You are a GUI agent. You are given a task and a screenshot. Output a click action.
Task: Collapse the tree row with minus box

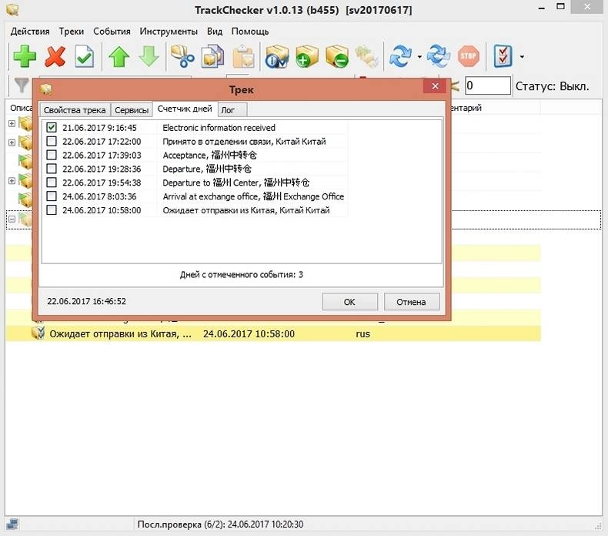click(12, 219)
